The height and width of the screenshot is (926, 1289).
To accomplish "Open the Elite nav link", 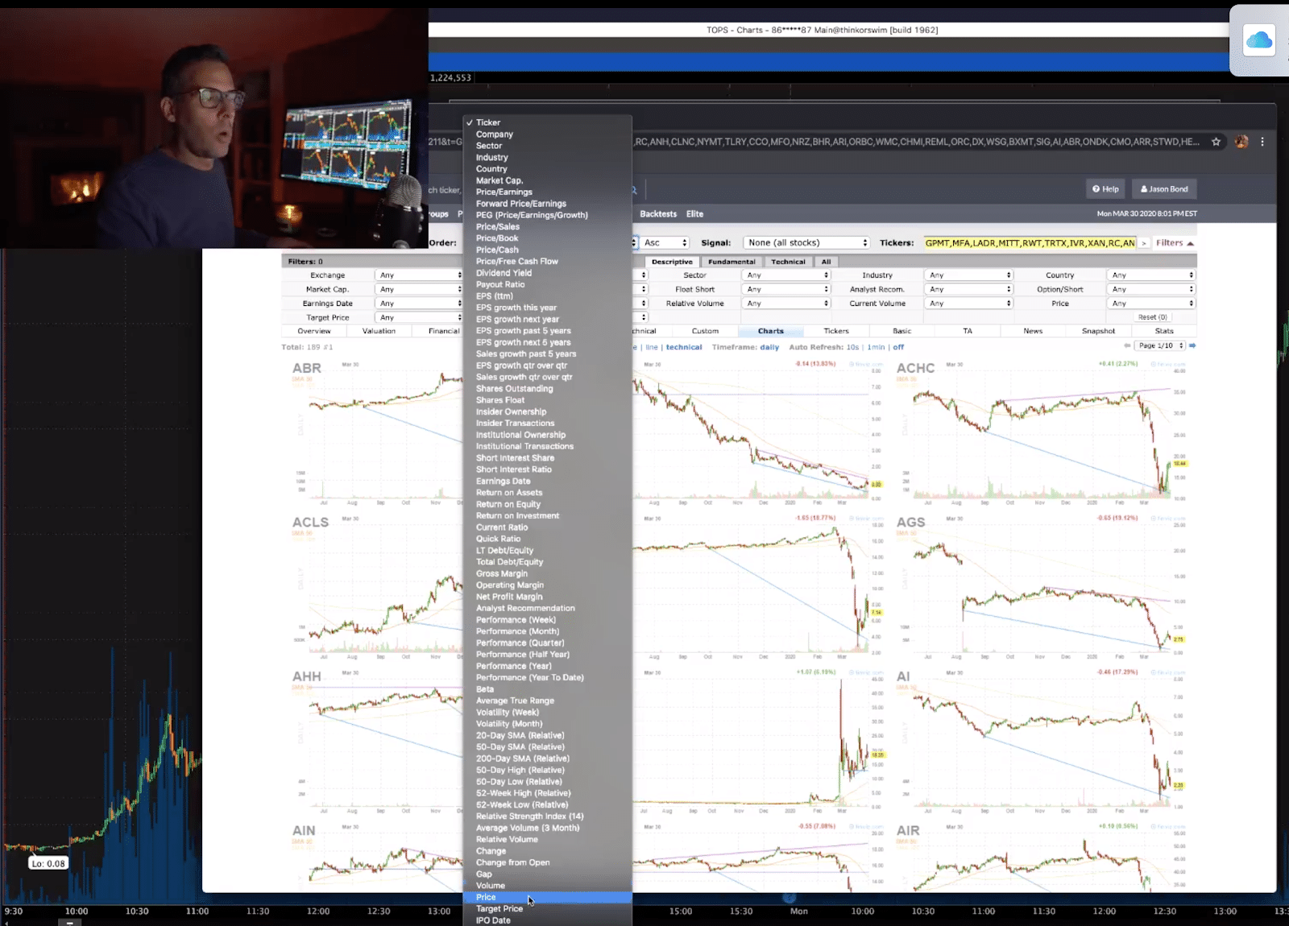I will click(694, 214).
